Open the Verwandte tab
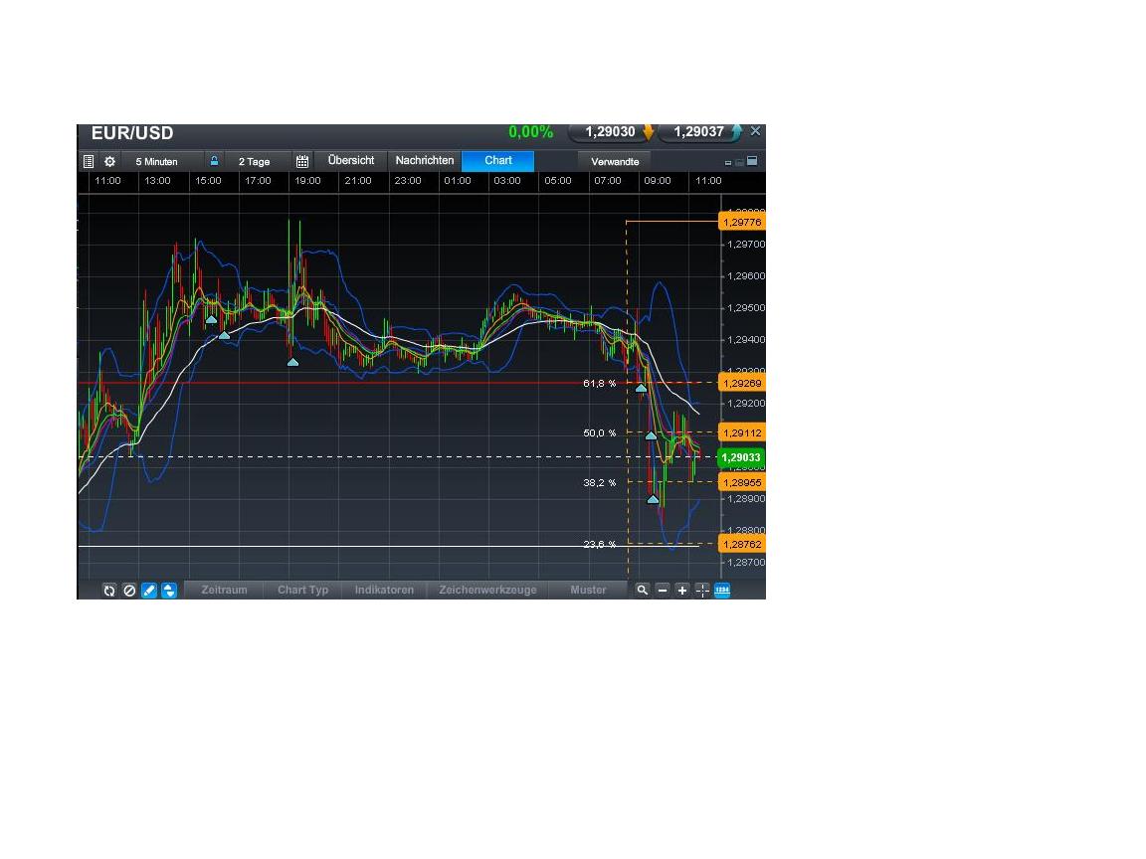 [615, 161]
